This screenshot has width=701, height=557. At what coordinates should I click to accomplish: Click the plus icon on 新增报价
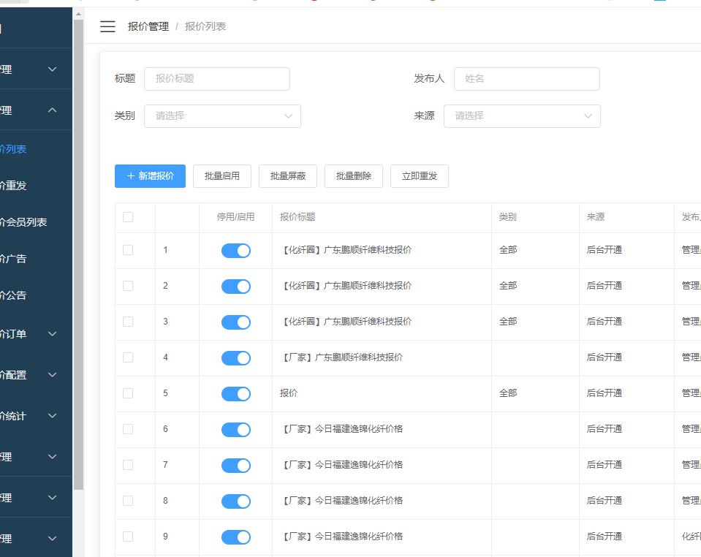pyautogui.click(x=131, y=176)
